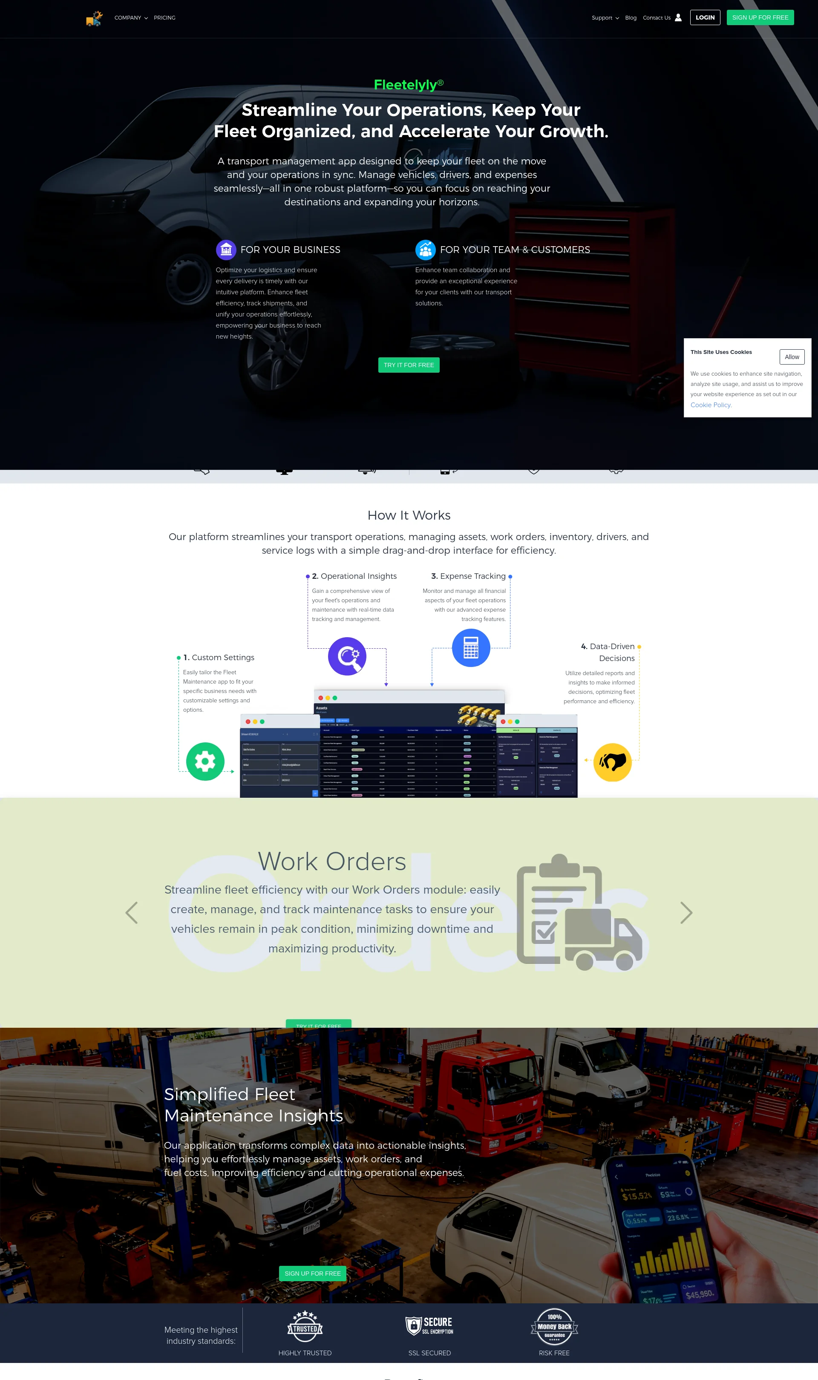Click the Expense Tracking calculator icon
The height and width of the screenshot is (1380, 818).
click(471, 648)
